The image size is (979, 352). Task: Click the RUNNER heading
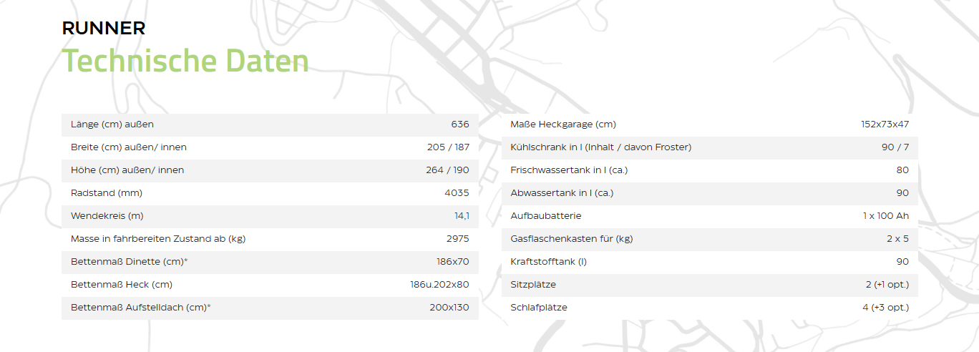(104, 29)
